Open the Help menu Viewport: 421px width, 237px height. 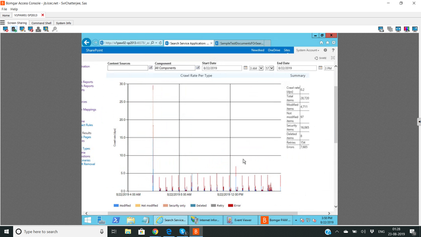(14, 9)
